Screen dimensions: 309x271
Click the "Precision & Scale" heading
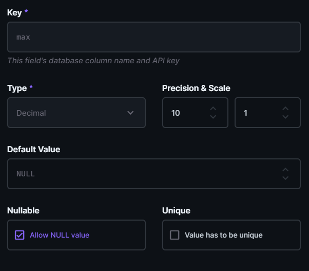pyautogui.click(x=196, y=88)
